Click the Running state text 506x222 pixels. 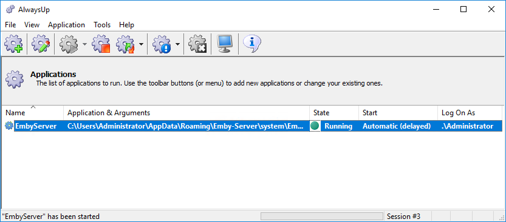(338, 126)
